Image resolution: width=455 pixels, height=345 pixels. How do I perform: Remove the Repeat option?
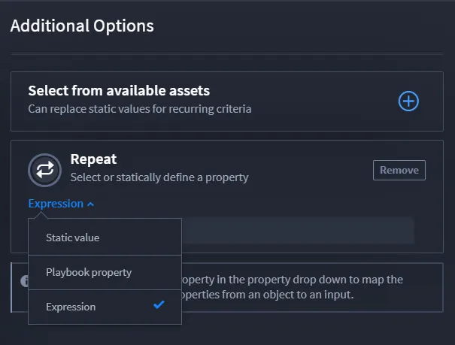click(x=399, y=170)
